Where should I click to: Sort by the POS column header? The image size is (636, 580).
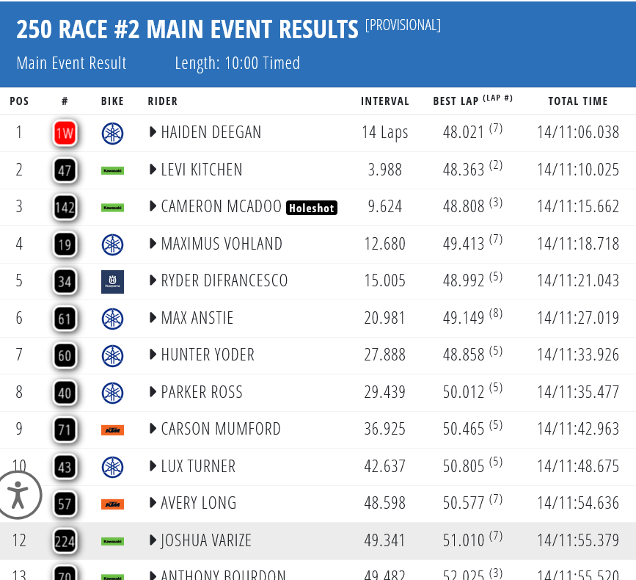click(19, 101)
